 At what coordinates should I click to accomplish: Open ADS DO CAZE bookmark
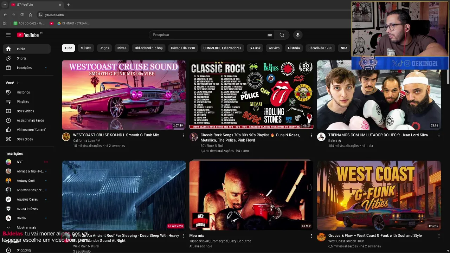click(29, 23)
